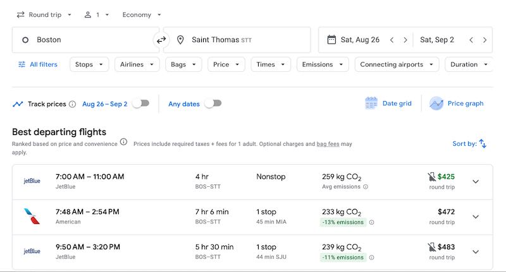This screenshot has height=272, width=506.
Task: Toggle Track prices for Aug 26 – Sep 2
Action: point(140,103)
